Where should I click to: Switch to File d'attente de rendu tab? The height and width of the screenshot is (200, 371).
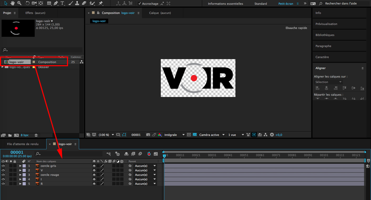23,144
